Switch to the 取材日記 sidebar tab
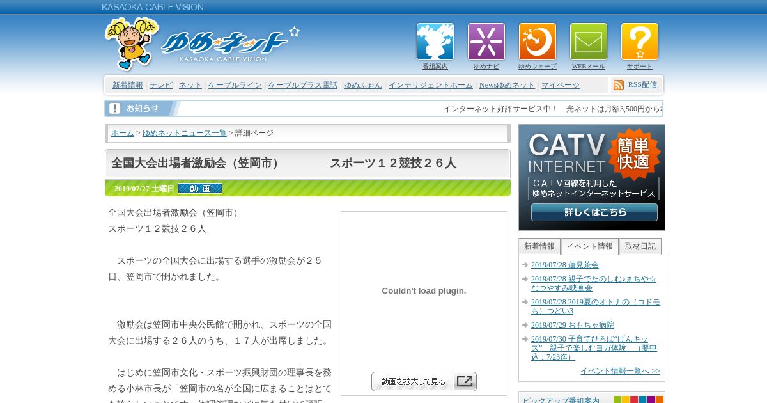Image resolution: width=767 pixels, height=403 pixels. pyautogui.click(x=640, y=246)
